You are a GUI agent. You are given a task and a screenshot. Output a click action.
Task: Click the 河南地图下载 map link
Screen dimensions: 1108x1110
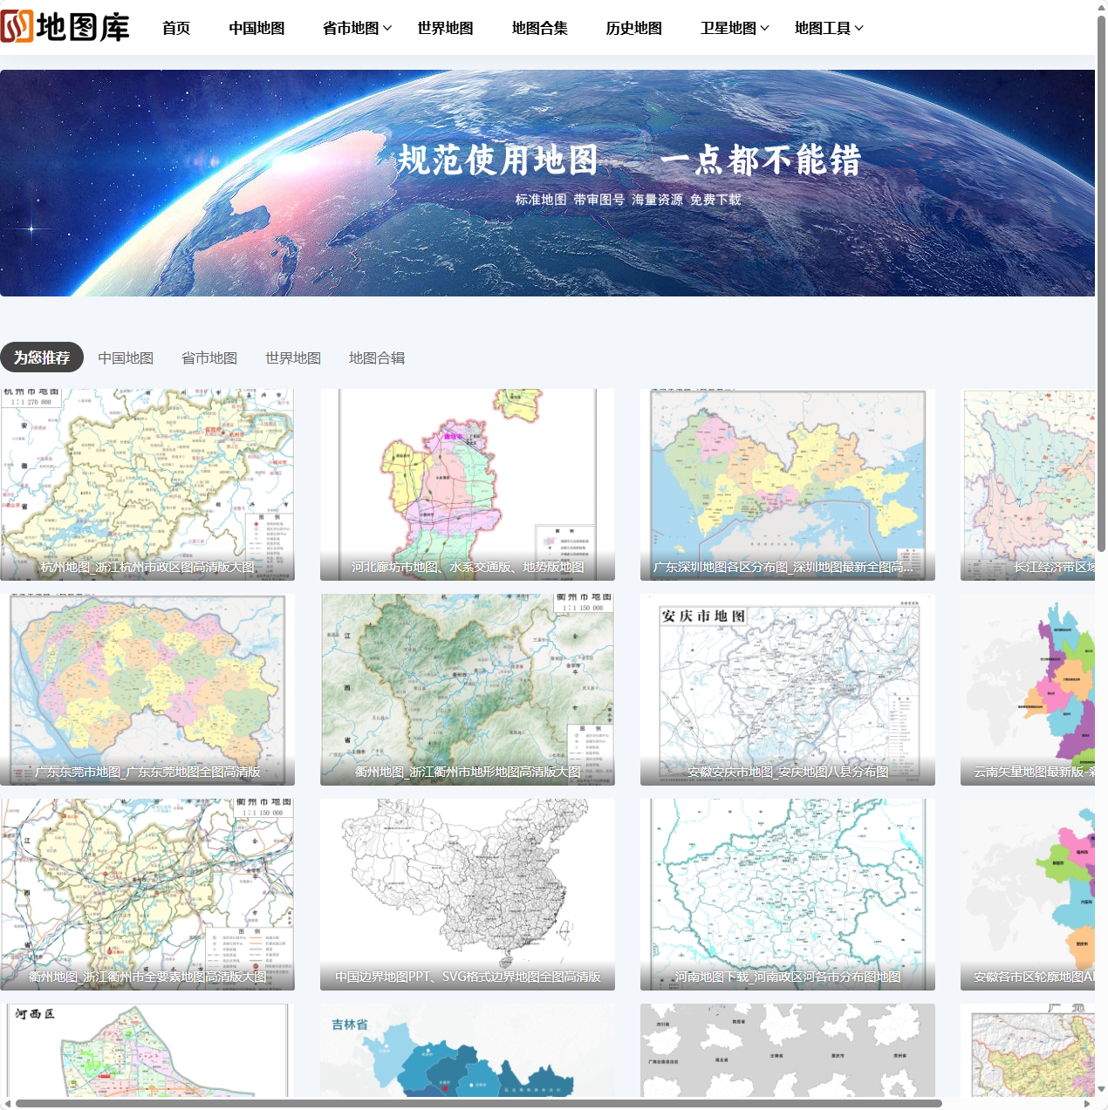pos(787,894)
